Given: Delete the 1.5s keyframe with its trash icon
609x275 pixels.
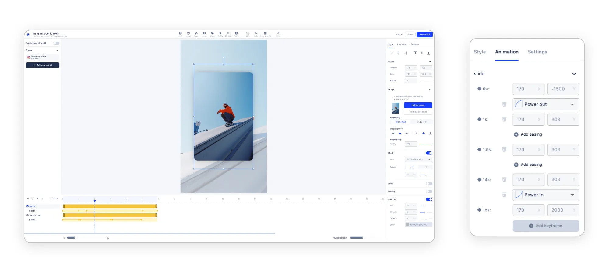Looking at the screenshot, I should coord(504,150).
